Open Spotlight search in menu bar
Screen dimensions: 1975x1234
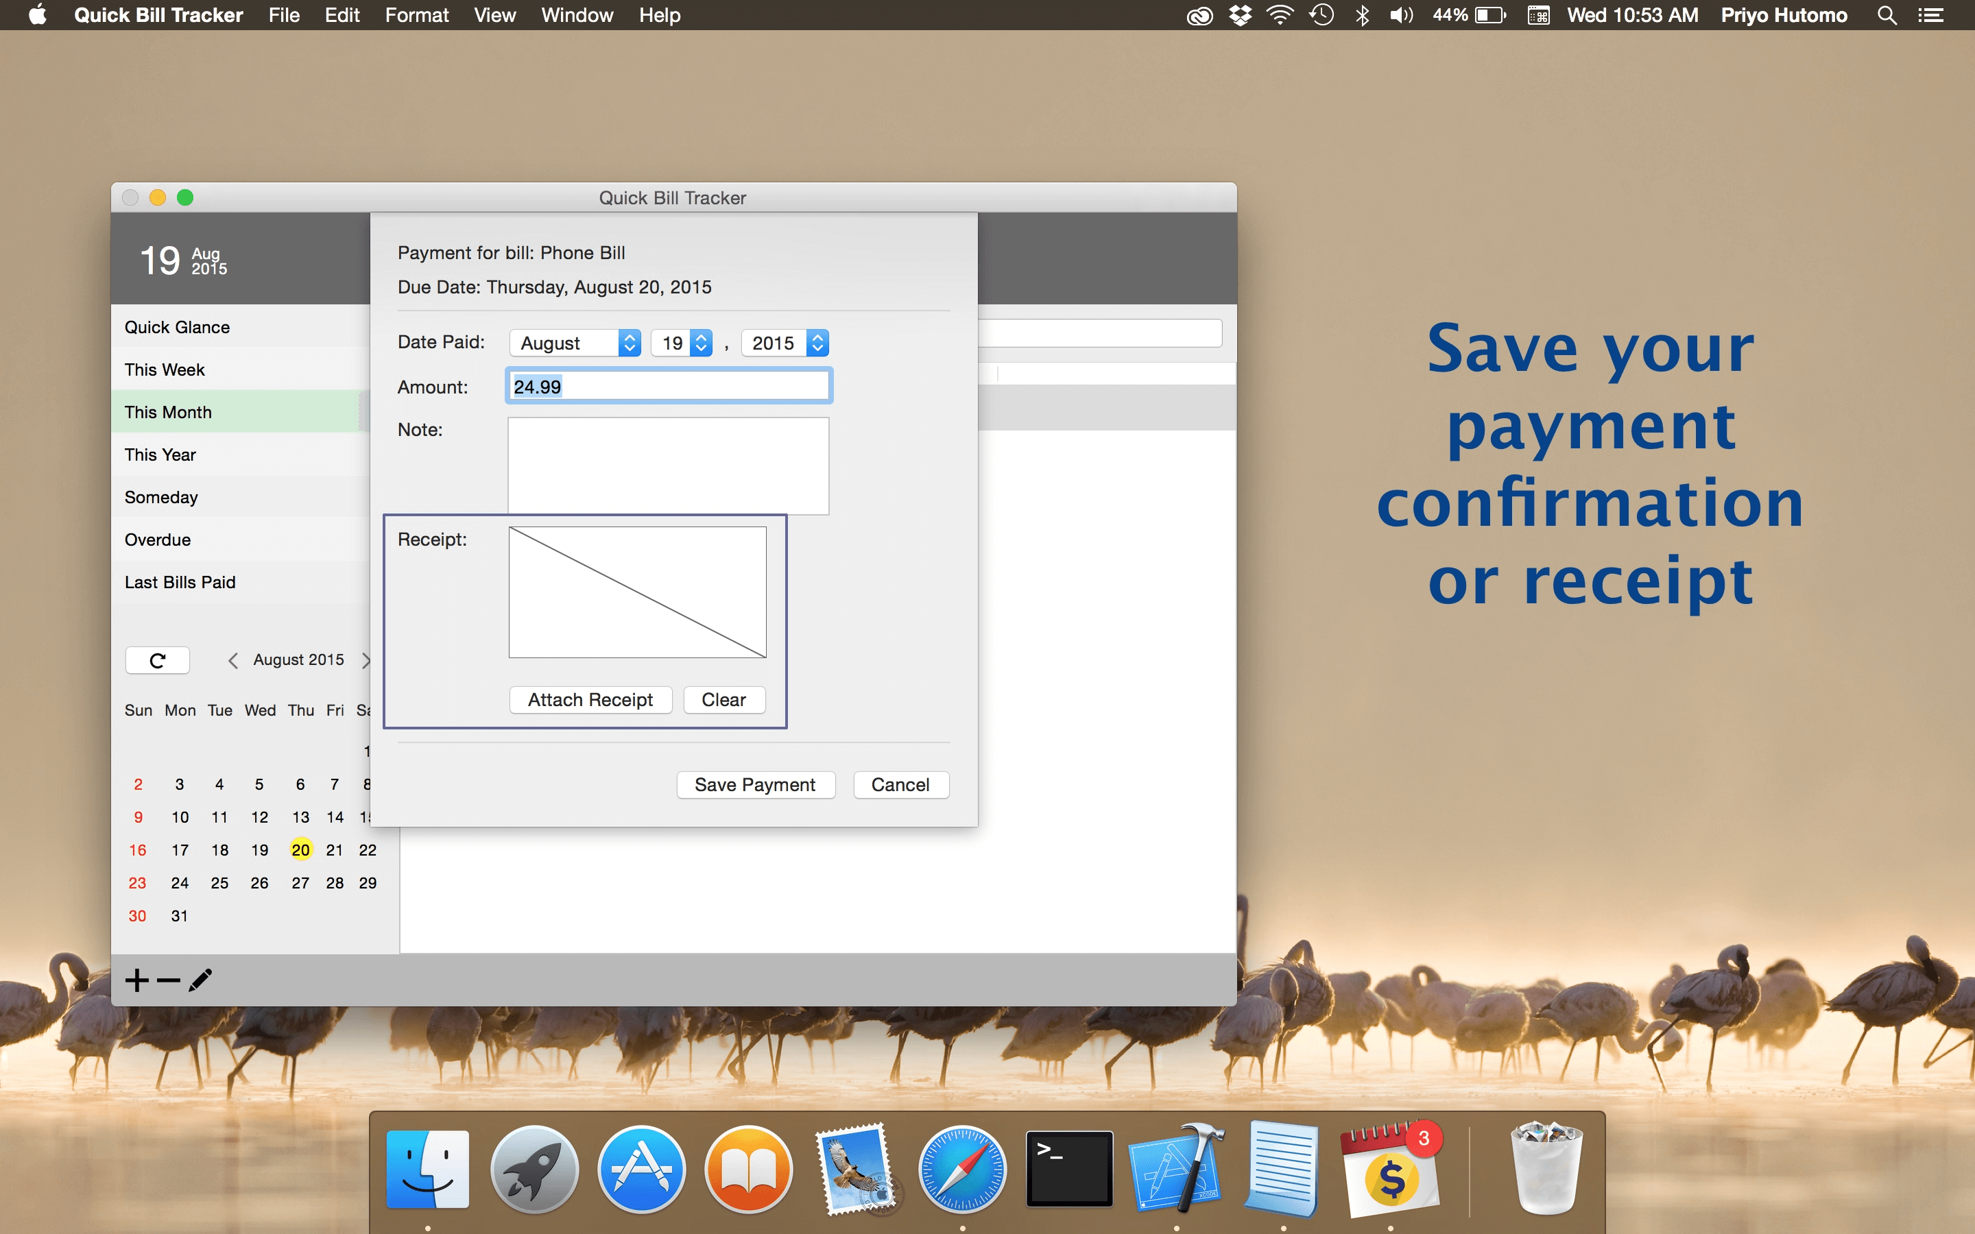click(1886, 16)
